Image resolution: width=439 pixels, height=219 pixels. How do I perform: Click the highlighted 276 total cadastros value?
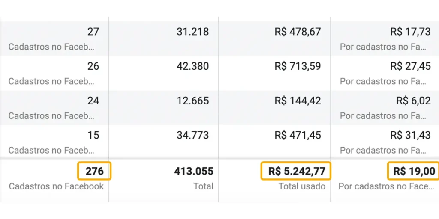tap(94, 171)
